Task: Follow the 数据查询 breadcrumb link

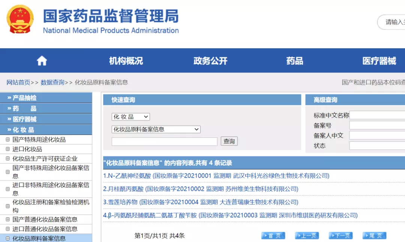Action: (x=52, y=82)
